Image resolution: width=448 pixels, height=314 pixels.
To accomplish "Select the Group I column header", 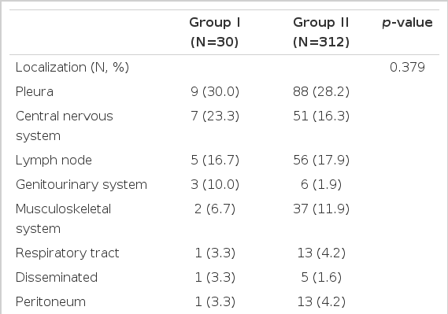I will (215, 32).
